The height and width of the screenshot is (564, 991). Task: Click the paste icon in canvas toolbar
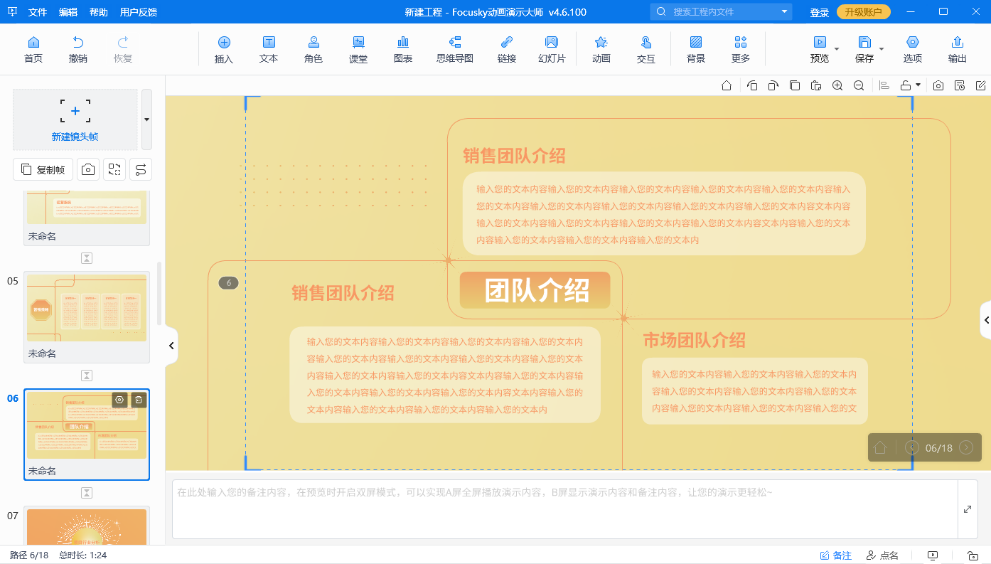(x=816, y=85)
